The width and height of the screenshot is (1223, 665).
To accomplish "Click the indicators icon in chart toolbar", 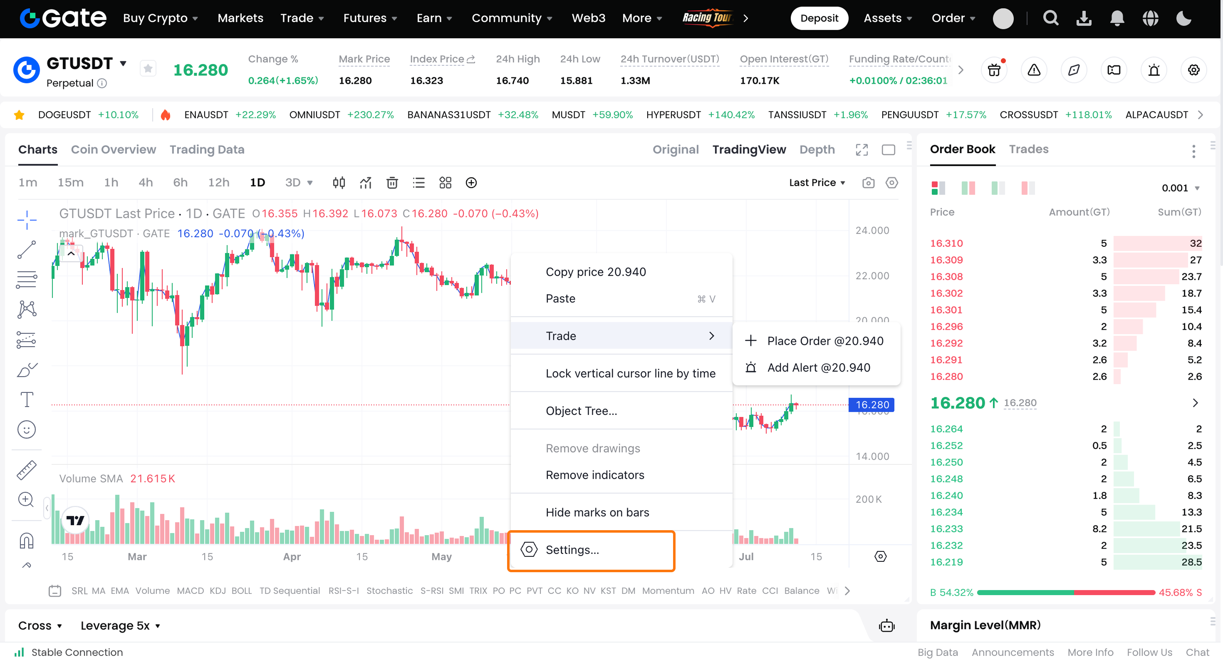I will pos(365,183).
